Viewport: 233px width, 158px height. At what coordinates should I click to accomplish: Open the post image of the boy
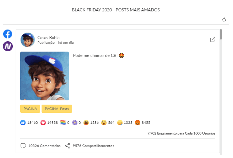(44, 76)
